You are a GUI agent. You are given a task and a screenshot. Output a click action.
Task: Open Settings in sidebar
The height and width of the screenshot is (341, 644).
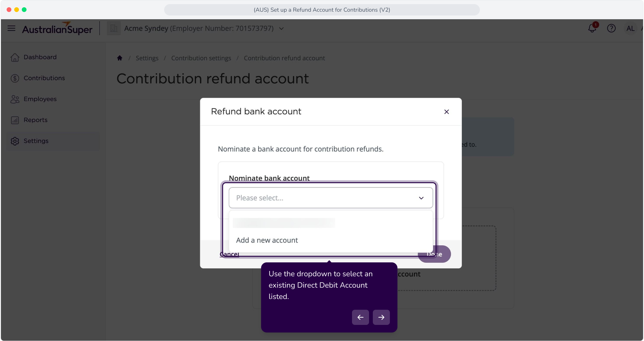(53, 141)
